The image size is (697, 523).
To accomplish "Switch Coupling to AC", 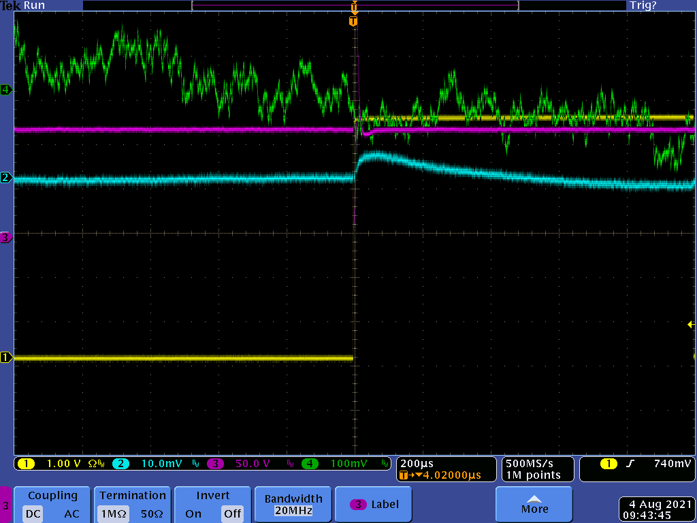I will pyautogui.click(x=71, y=514).
